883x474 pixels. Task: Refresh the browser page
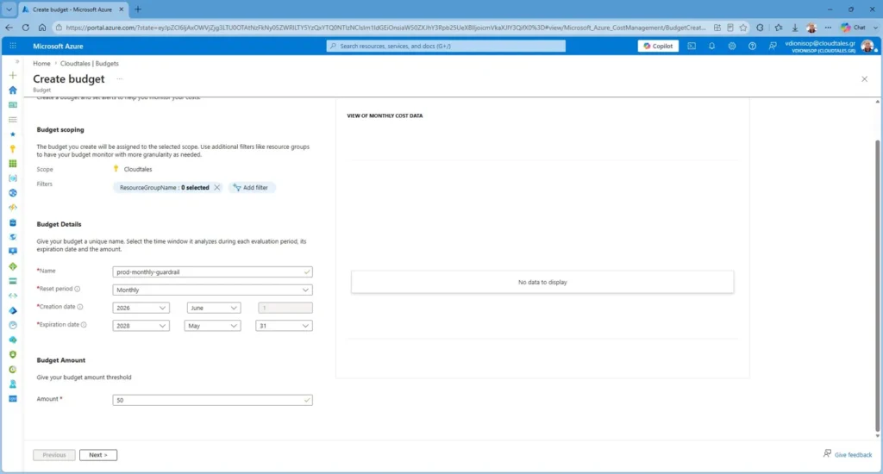click(25, 27)
